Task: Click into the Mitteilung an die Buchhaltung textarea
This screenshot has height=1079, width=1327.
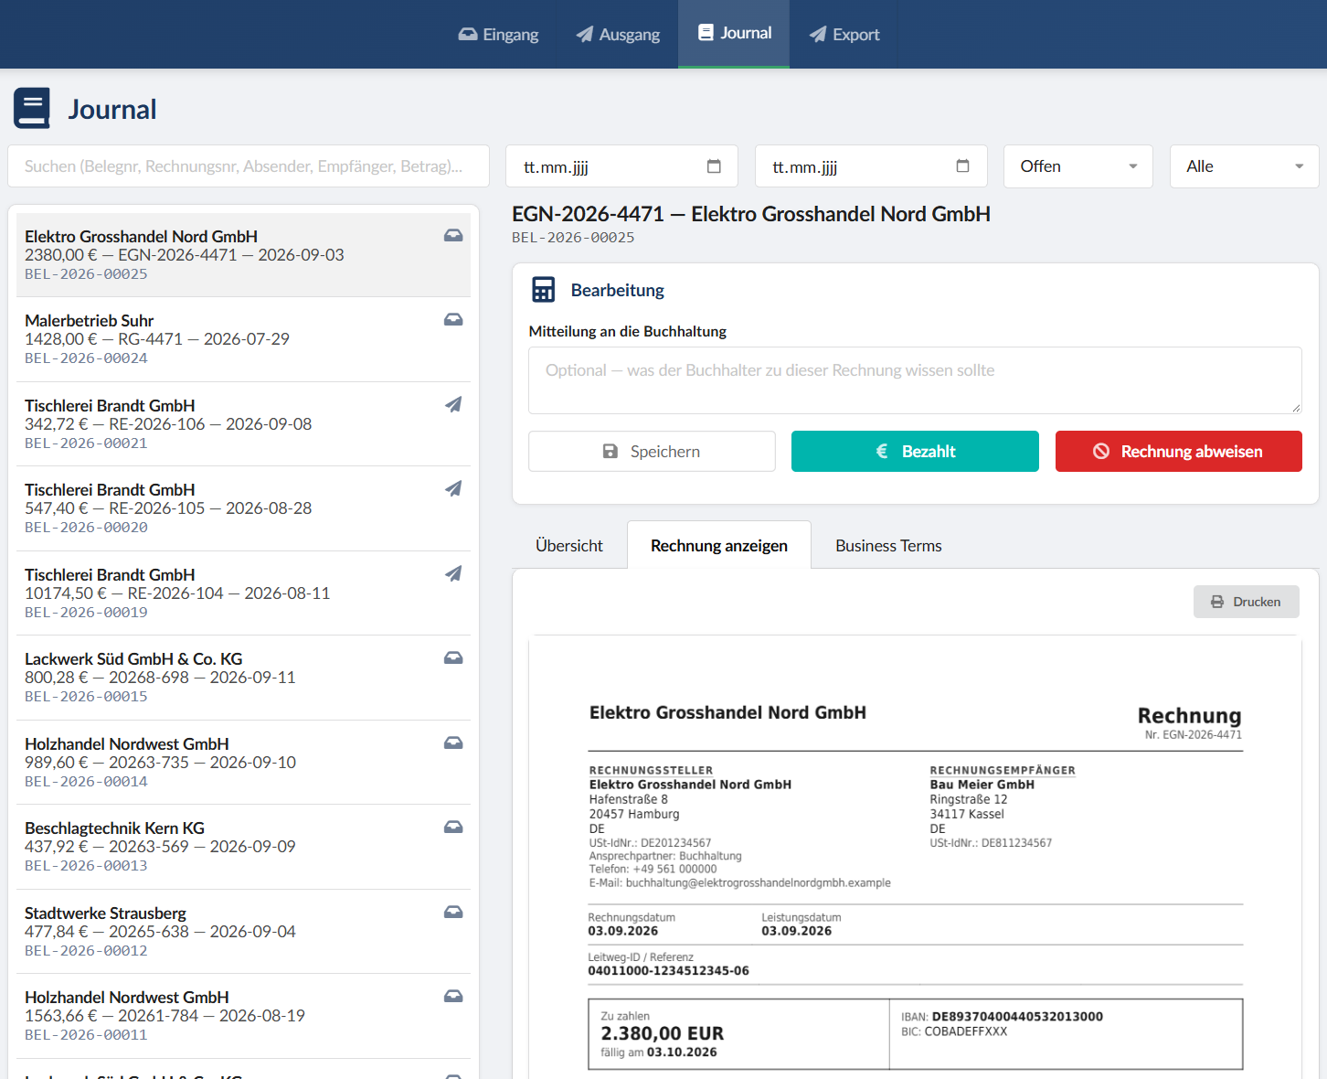Action: [x=915, y=380]
